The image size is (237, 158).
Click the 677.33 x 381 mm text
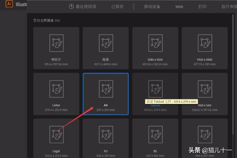(205, 64)
